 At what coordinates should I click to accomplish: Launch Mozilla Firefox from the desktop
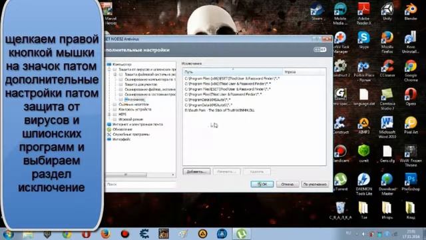(x=387, y=42)
